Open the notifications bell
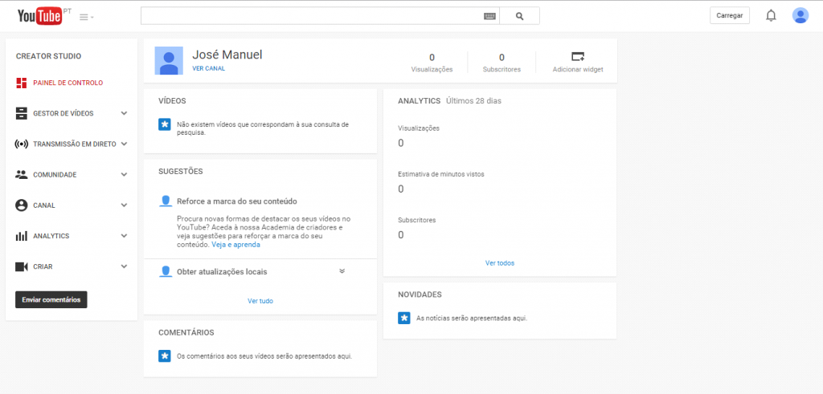Screen dimensions: 823x394 [x=771, y=15]
